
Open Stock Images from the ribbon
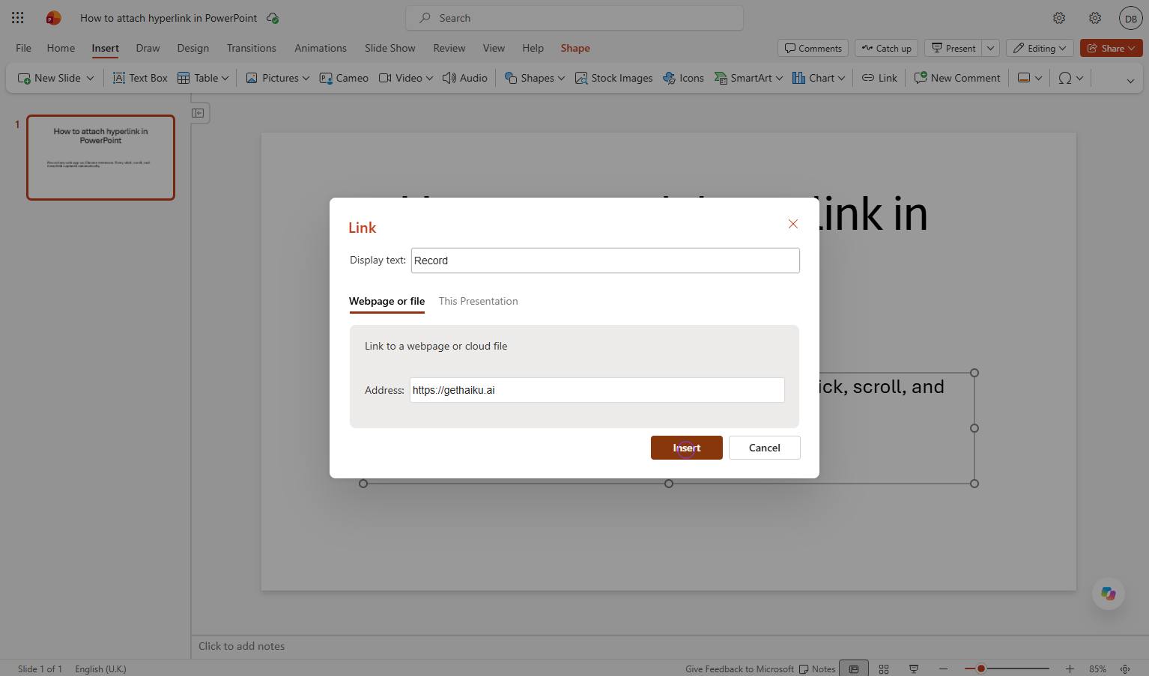tap(613, 78)
